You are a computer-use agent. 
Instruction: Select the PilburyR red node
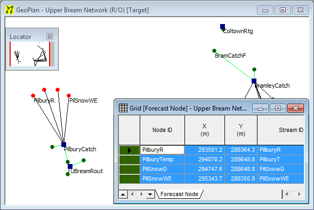click(x=33, y=96)
